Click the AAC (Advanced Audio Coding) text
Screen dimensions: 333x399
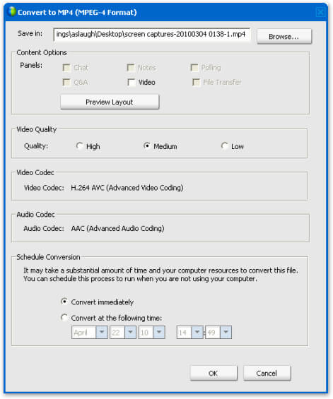click(117, 229)
